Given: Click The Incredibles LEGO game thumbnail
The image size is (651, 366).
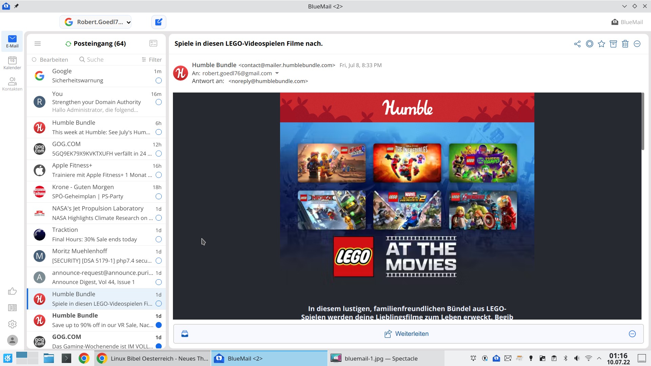Looking at the screenshot, I should tap(407, 163).
